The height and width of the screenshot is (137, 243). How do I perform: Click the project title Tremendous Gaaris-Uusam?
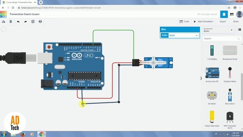tap(24, 14)
